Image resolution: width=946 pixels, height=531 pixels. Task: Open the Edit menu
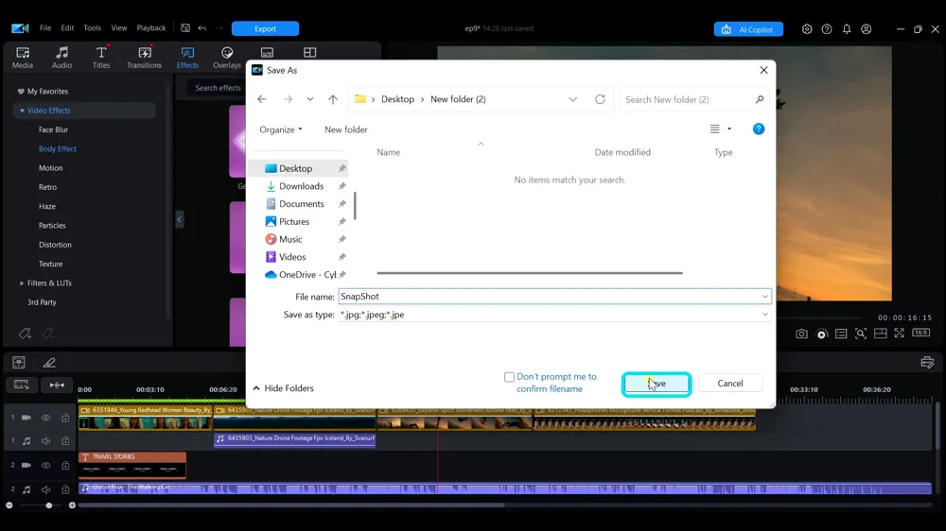pos(67,28)
